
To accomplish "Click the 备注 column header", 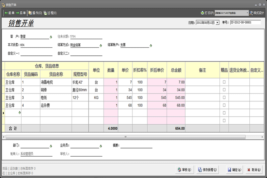I will (202, 70).
